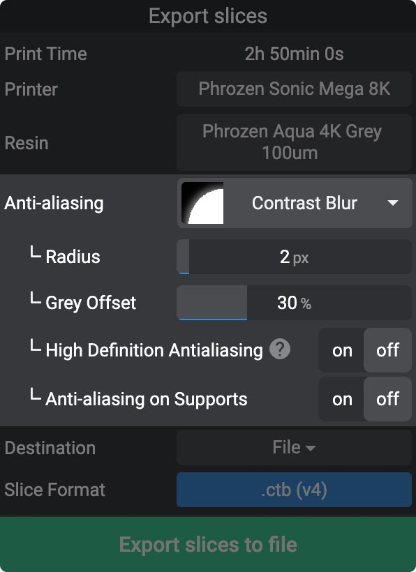Select the .ctb (v4) slice format
This screenshot has width=416, height=572.
tap(294, 490)
